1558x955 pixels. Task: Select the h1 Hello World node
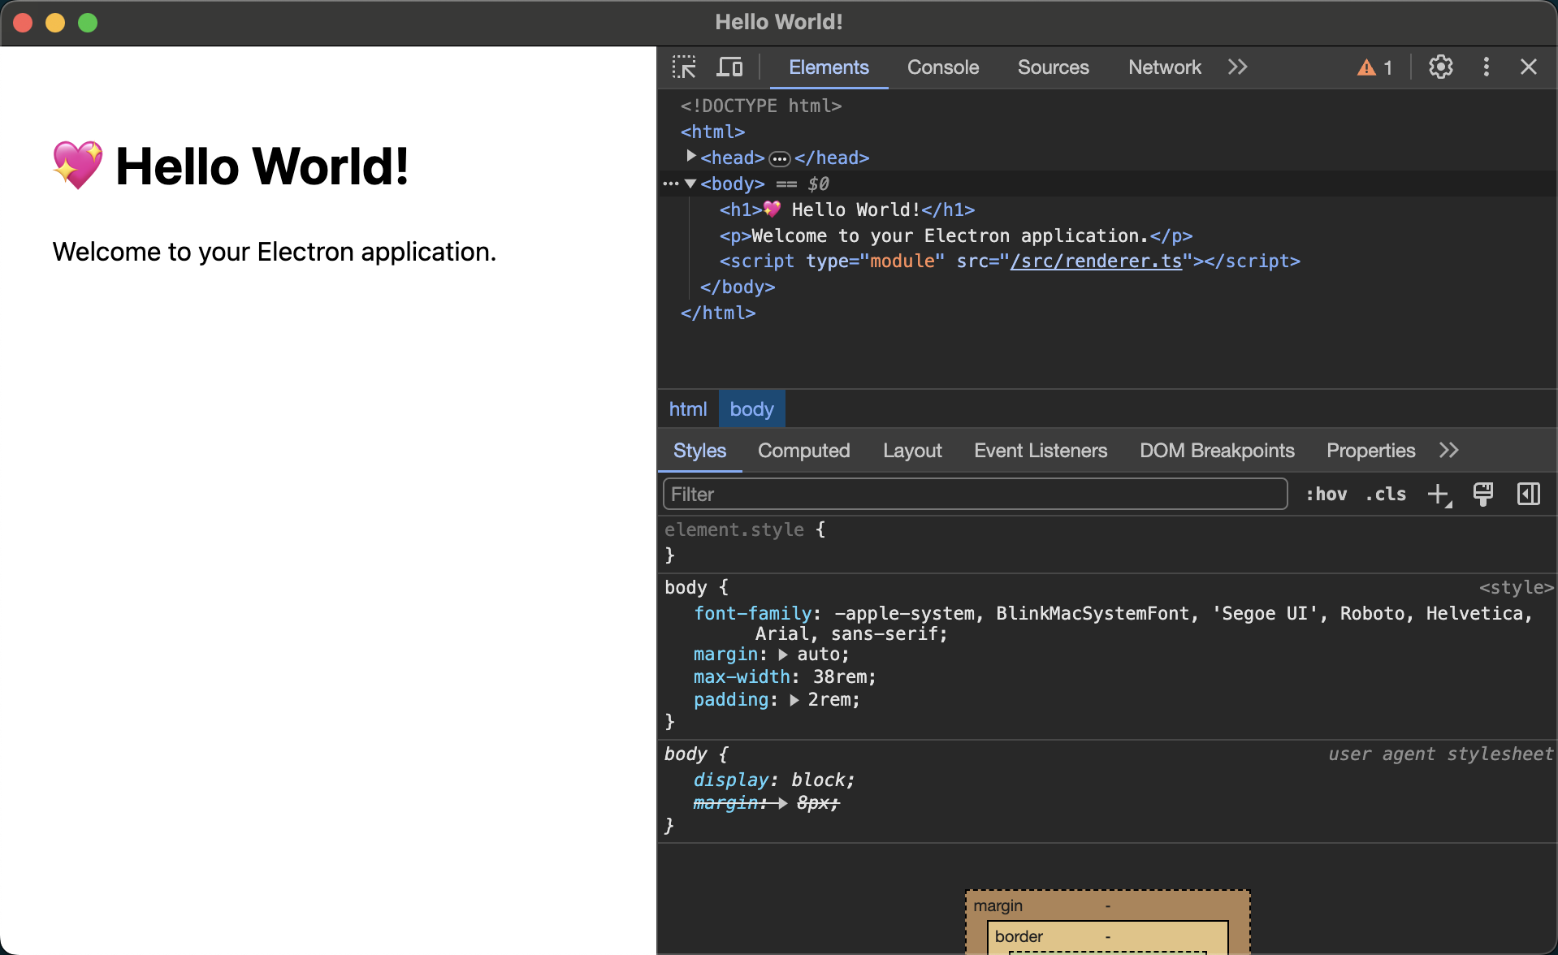[x=846, y=210]
